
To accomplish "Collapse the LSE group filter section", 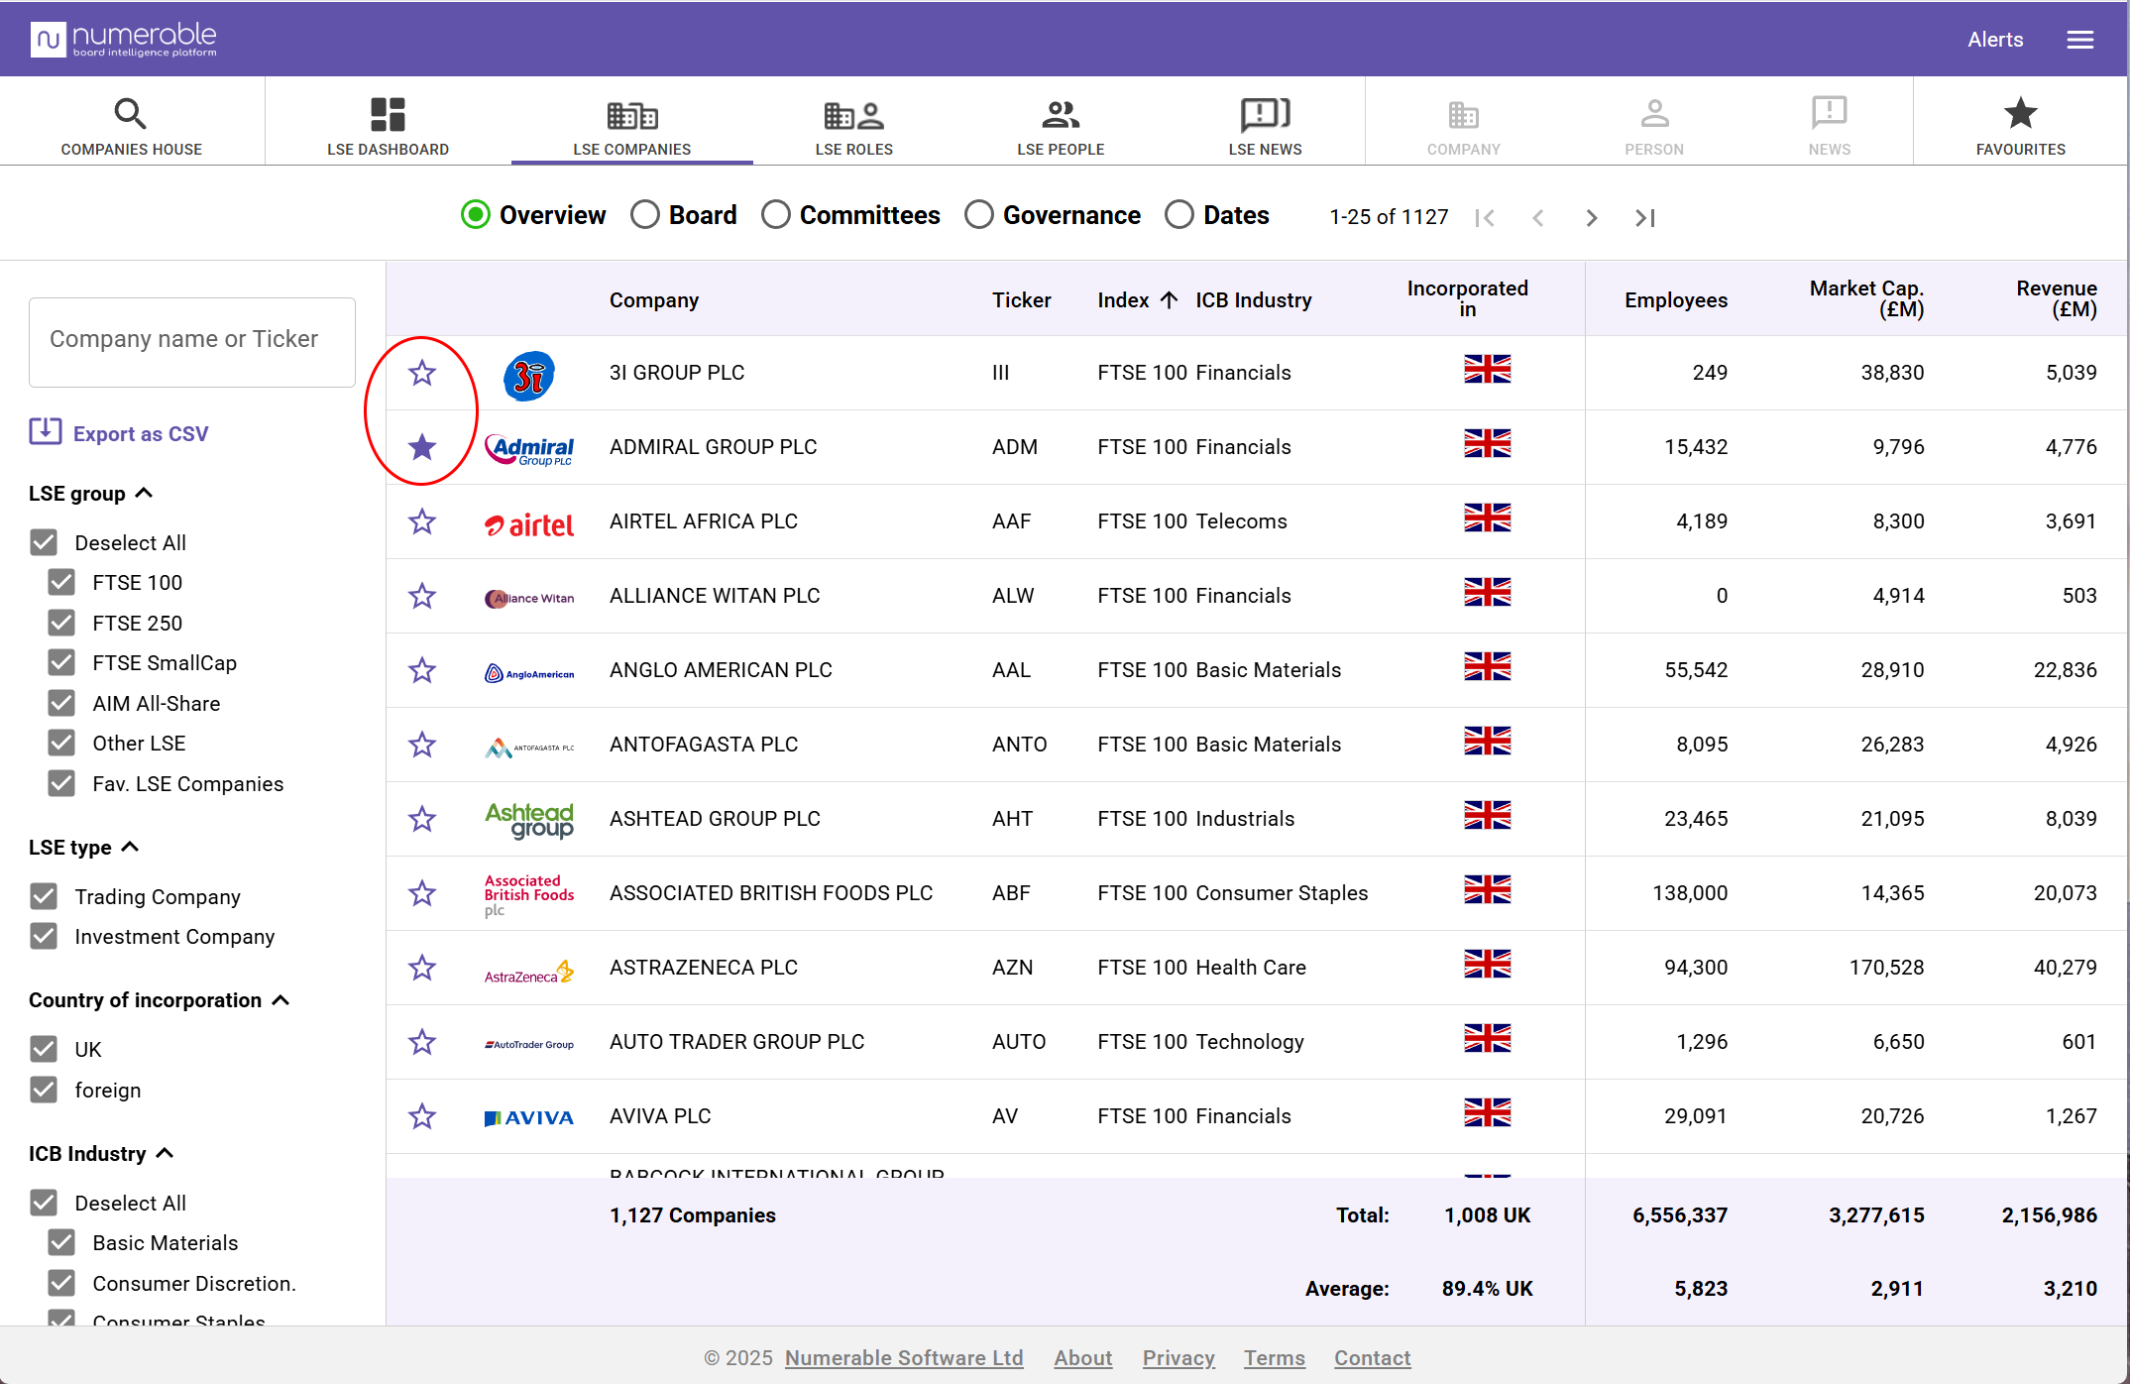I will [x=144, y=493].
